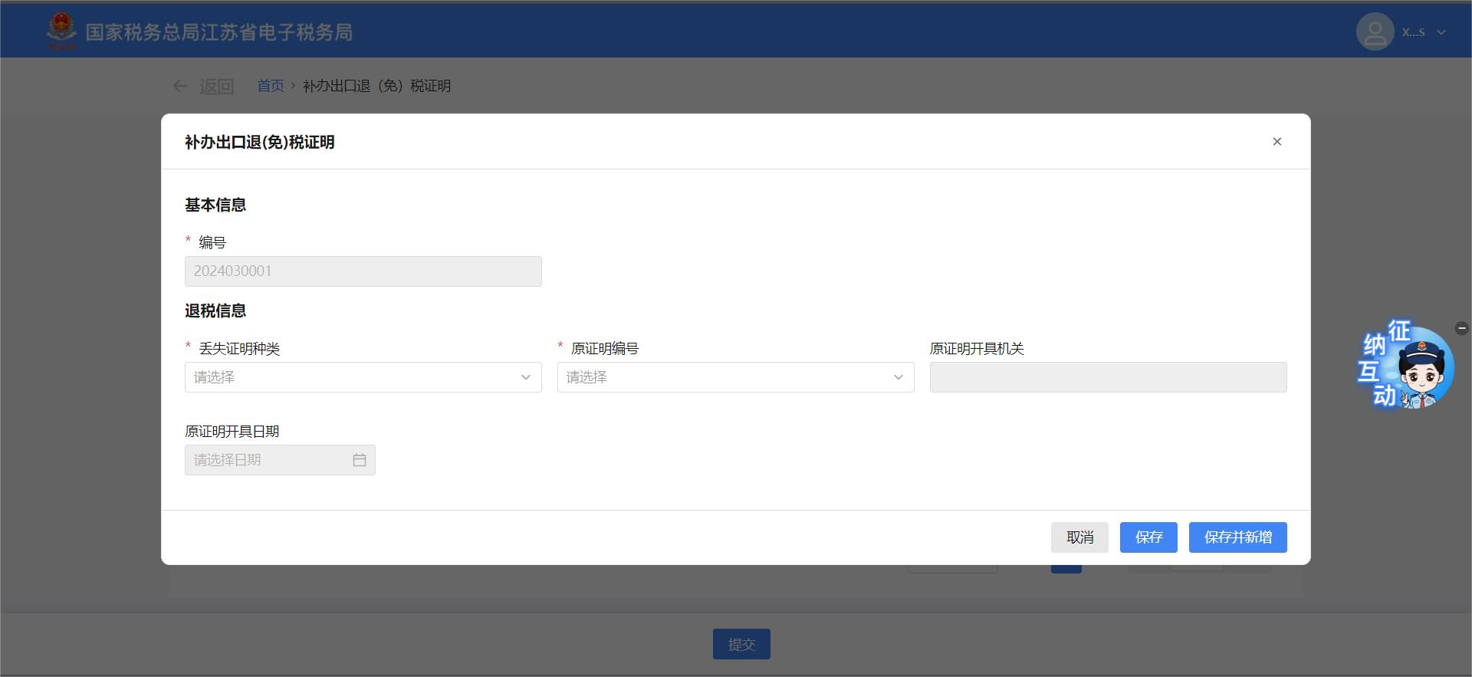Click the X...S user name
This screenshot has width=1472, height=677.
tap(1413, 32)
